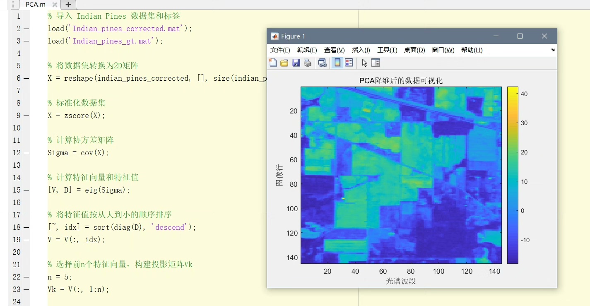Viewport: 590px width, 306px height.
Task: Select the Edit Plot arrow cursor tool
Action: pos(364,63)
